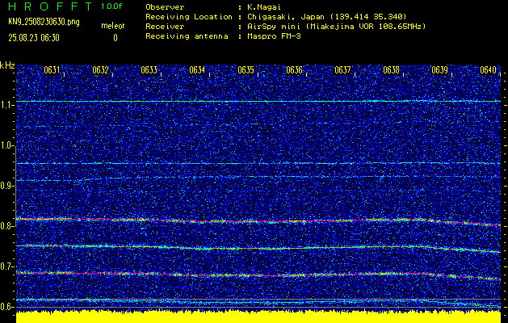Click the 0.7 frequency axis label
Image resolution: width=508 pixels, height=323 pixels.
pyautogui.click(x=6, y=266)
